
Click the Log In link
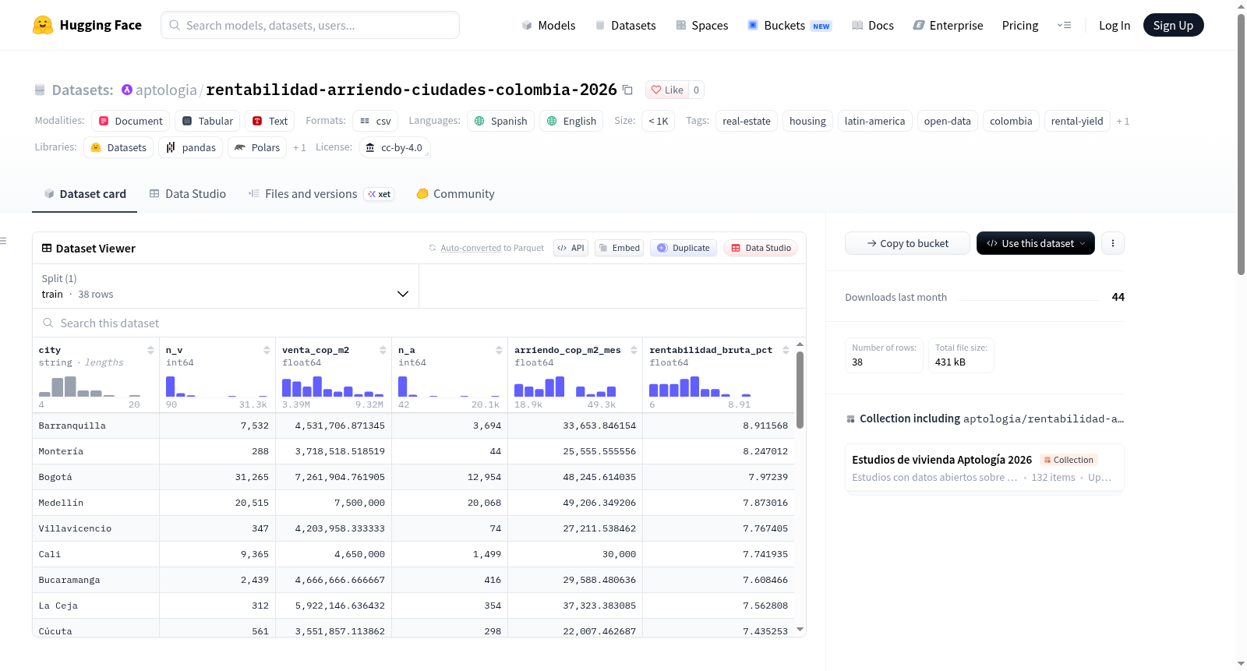[x=1115, y=25]
